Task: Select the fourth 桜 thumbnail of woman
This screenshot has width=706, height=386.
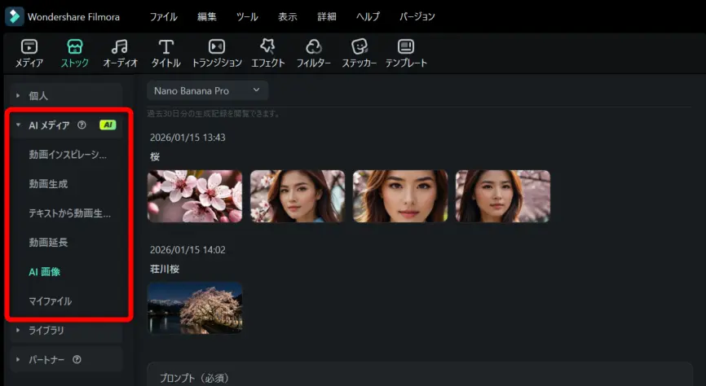Action: coord(503,196)
